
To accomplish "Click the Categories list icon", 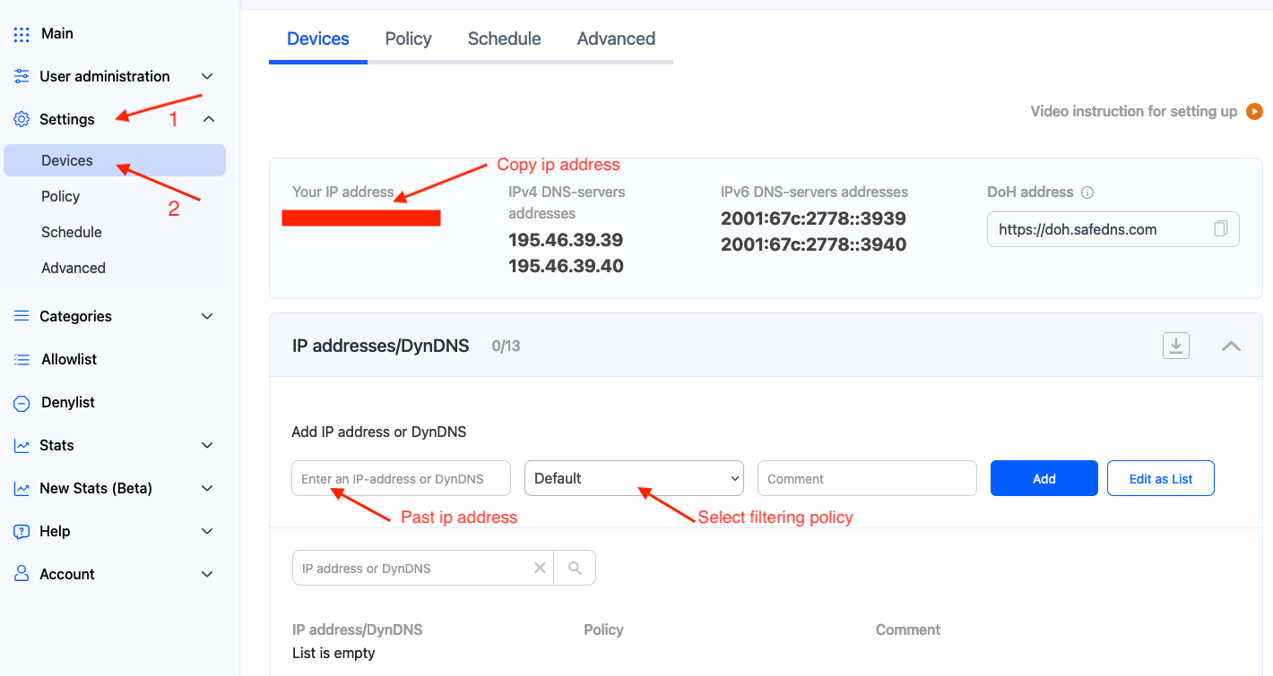I will [22, 316].
